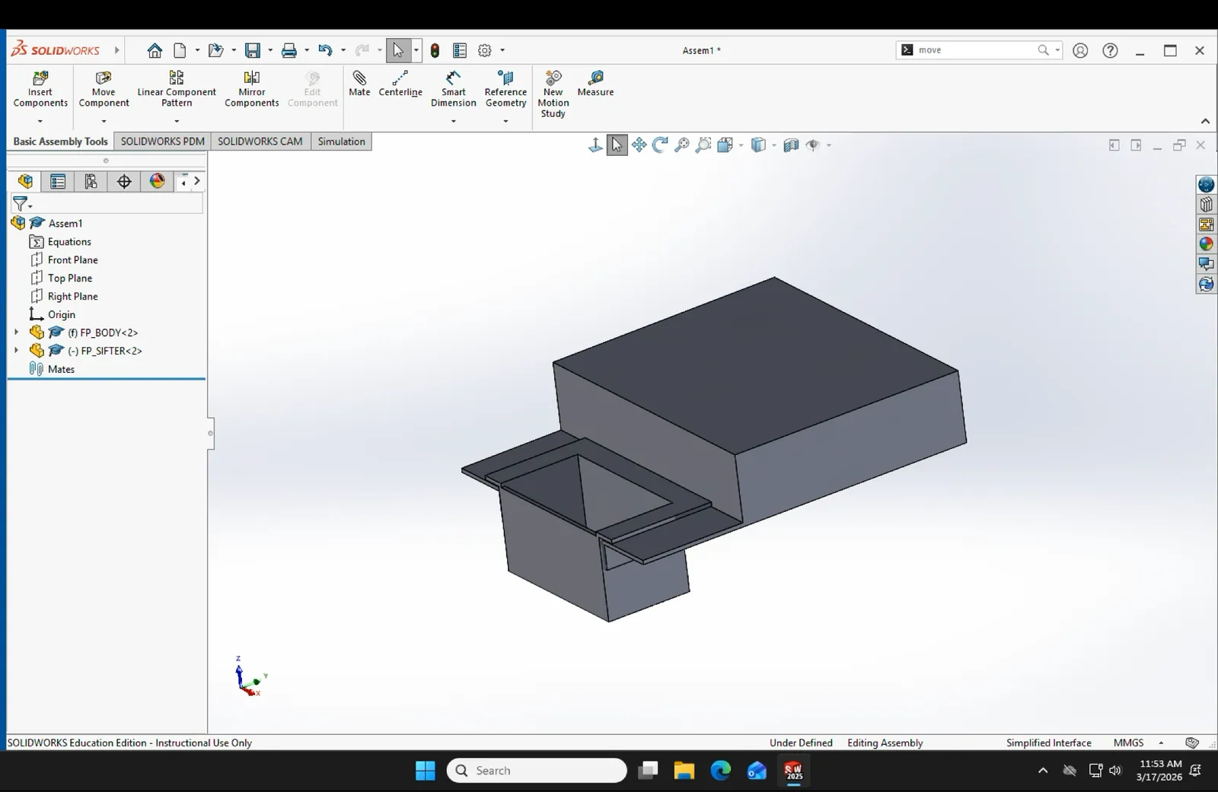Open the DisplayManager appearance tab
The width and height of the screenshot is (1218, 792).
[157, 181]
